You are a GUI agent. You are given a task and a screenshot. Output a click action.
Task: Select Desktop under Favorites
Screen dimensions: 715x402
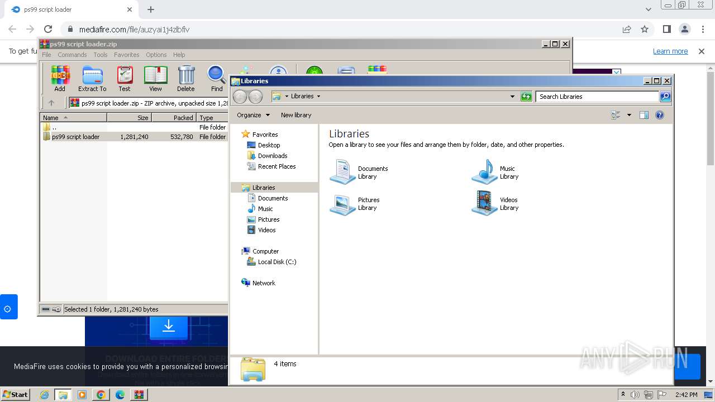coord(269,145)
